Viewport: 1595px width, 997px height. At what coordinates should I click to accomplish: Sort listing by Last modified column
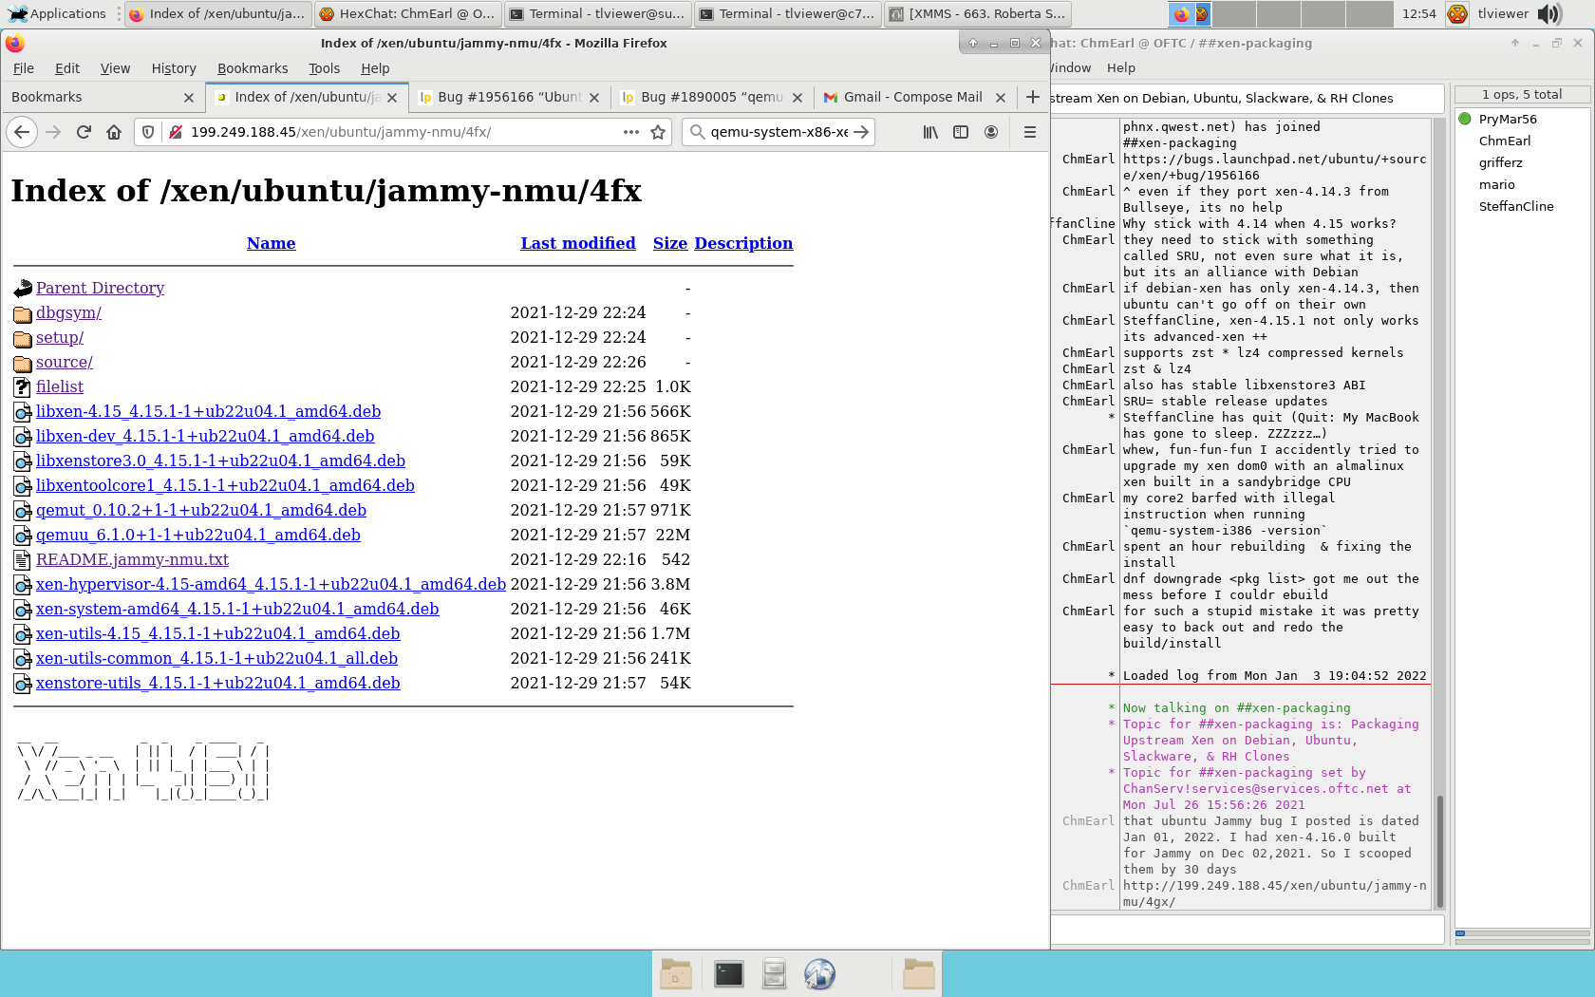click(577, 243)
